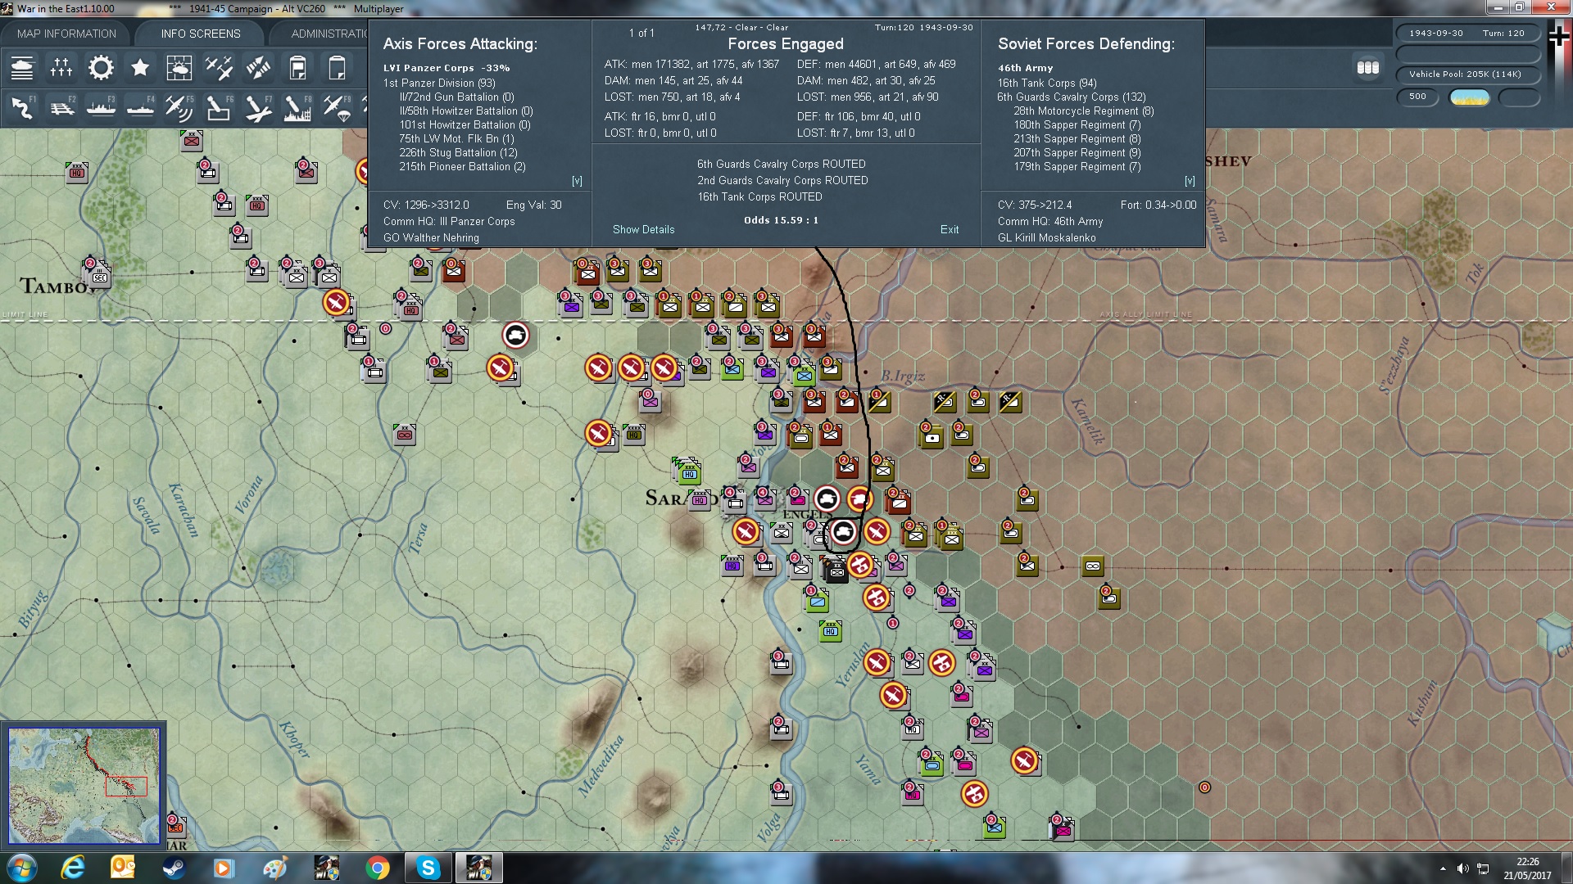Open Outlook from the taskbar
Image resolution: width=1573 pixels, height=884 pixels.
(x=123, y=868)
